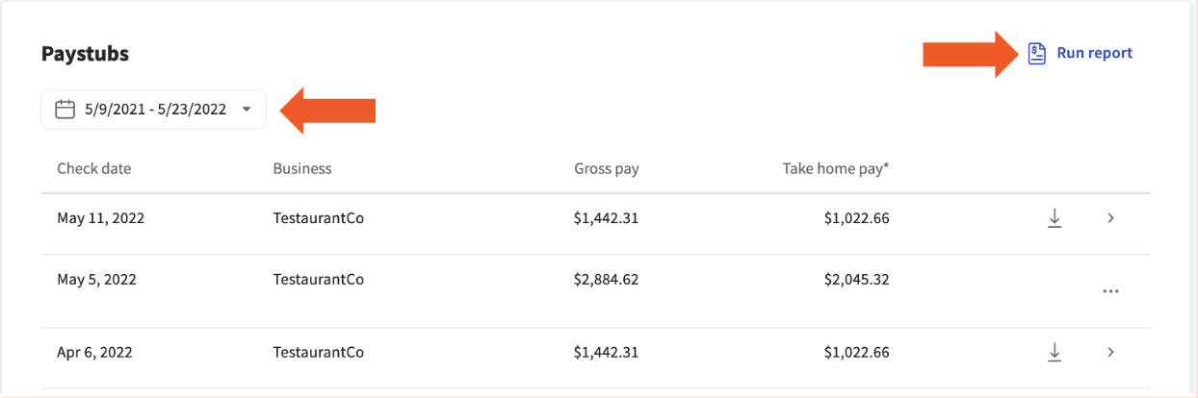
Task: Download the Apr 6, 2022 paystub
Action: (x=1055, y=353)
